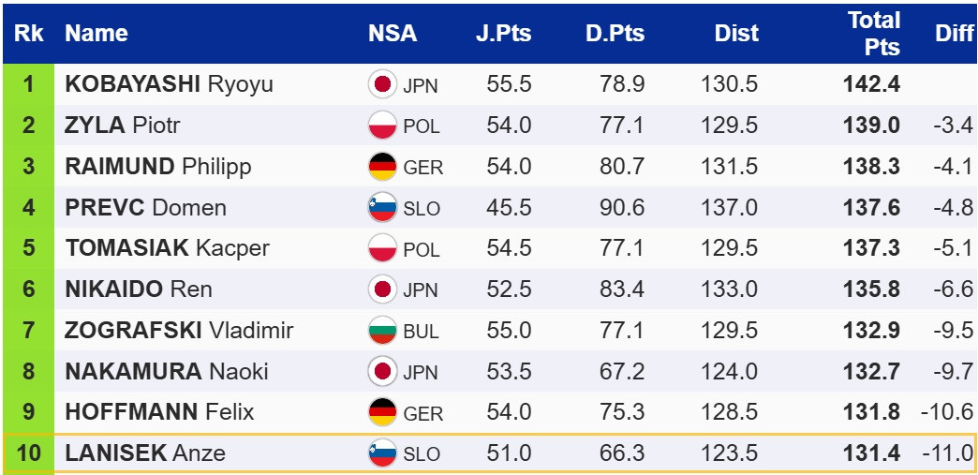Screen dimensions: 978x475
Task: Click the J.Pts column header
Action: (x=503, y=34)
